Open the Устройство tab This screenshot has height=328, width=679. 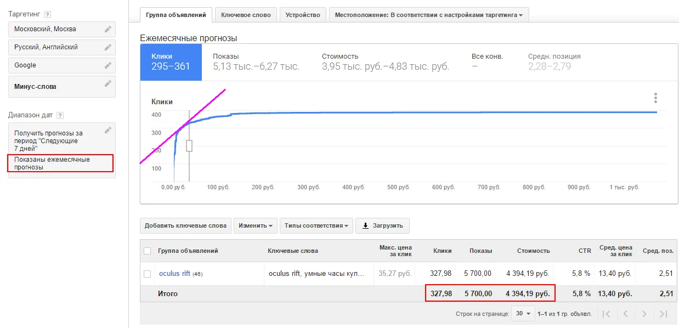point(303,15)
